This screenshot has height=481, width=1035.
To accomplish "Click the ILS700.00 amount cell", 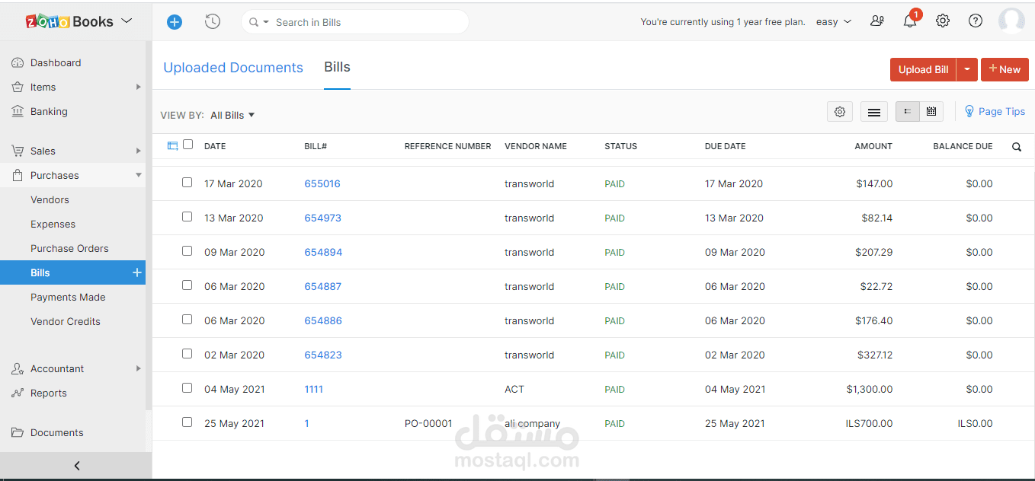I will [x=869, y=423].
